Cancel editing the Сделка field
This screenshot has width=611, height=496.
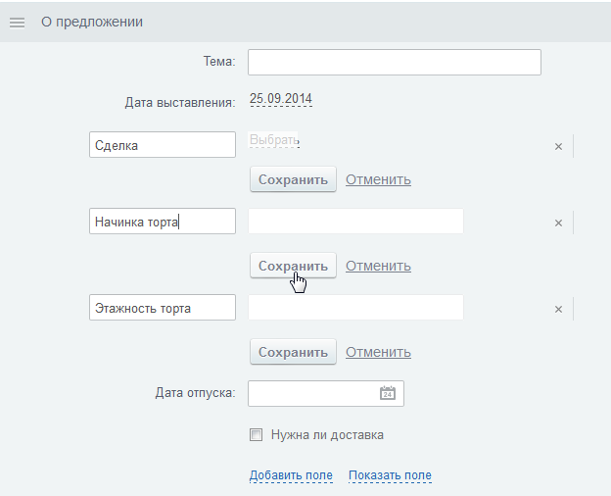click(378, 179)
